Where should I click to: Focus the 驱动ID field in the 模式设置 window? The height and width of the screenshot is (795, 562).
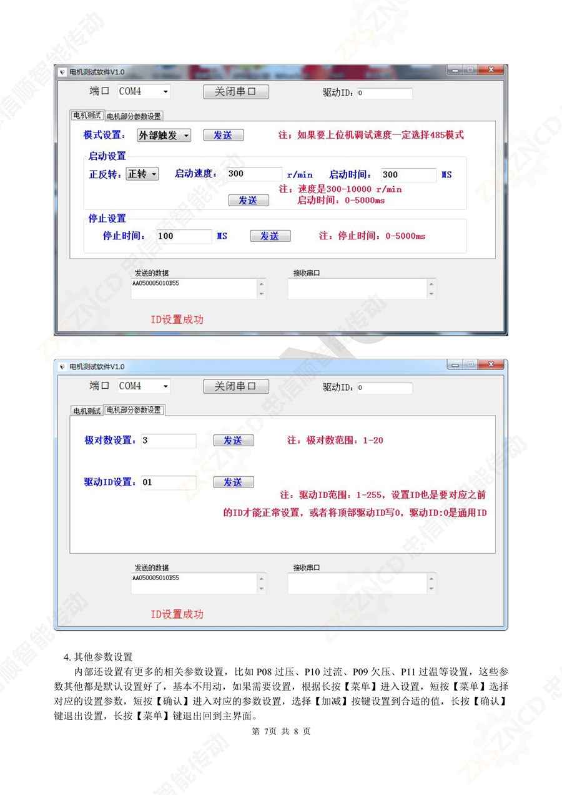pyautogui.click(x=385, y=93)
